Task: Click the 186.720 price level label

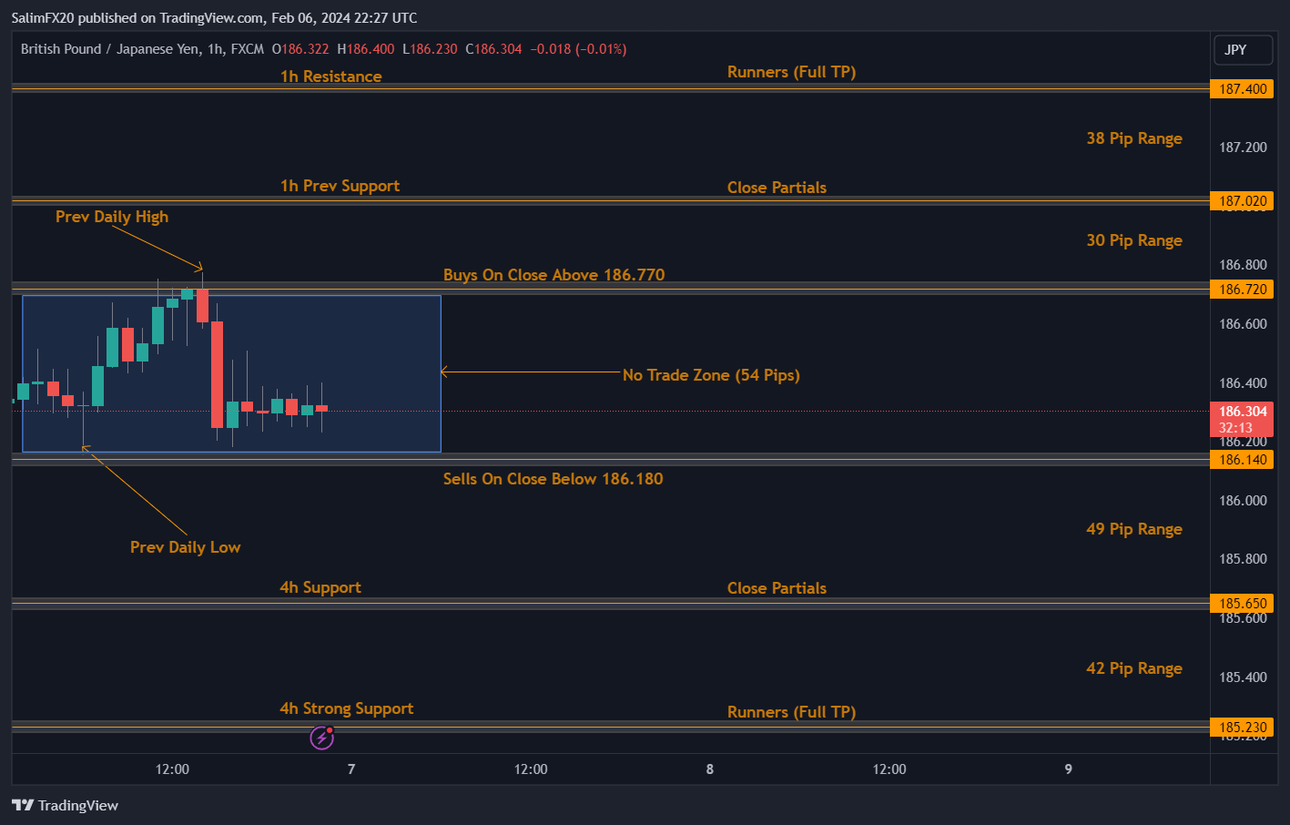Action: tap(1242, 289)
